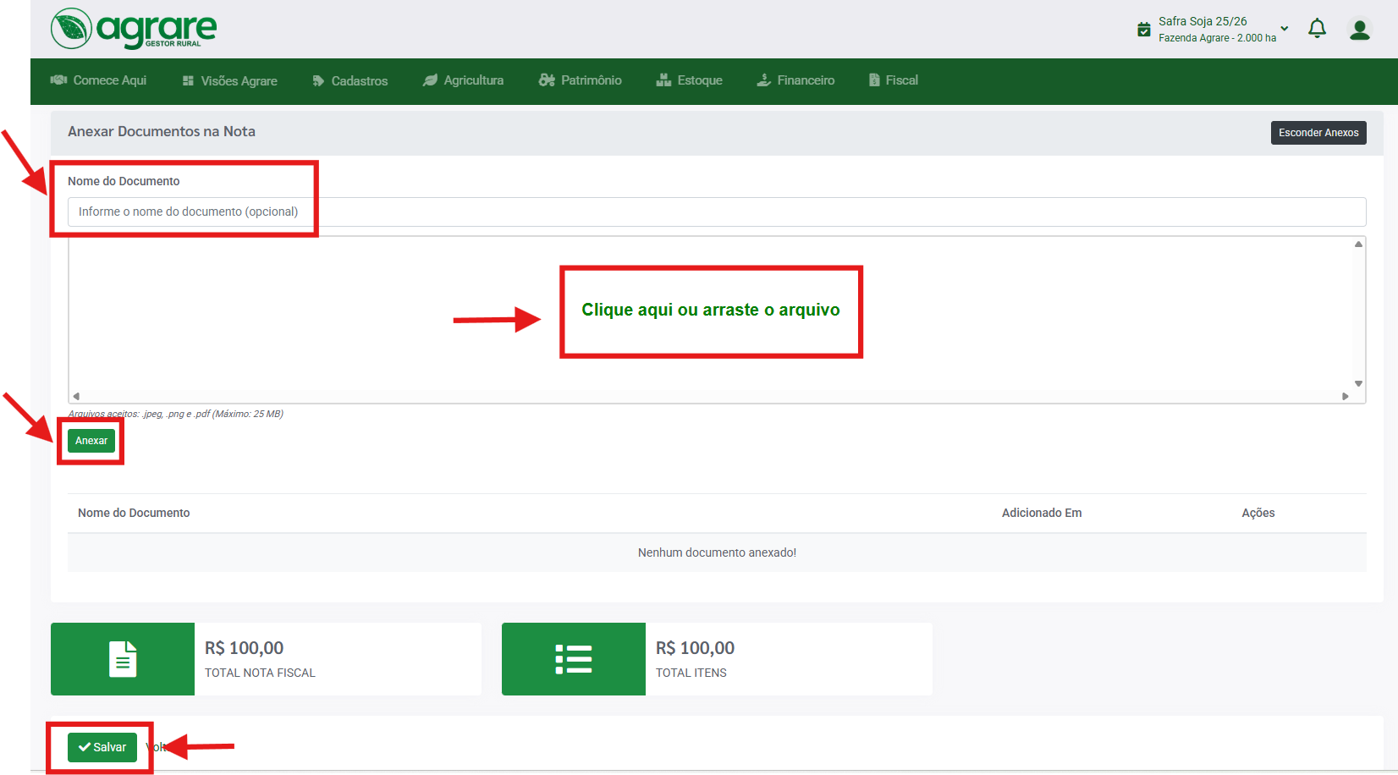Click the 'Anexar Documentos na Nota' heading
The image size is (1398, 775).
tap(162, 131)
